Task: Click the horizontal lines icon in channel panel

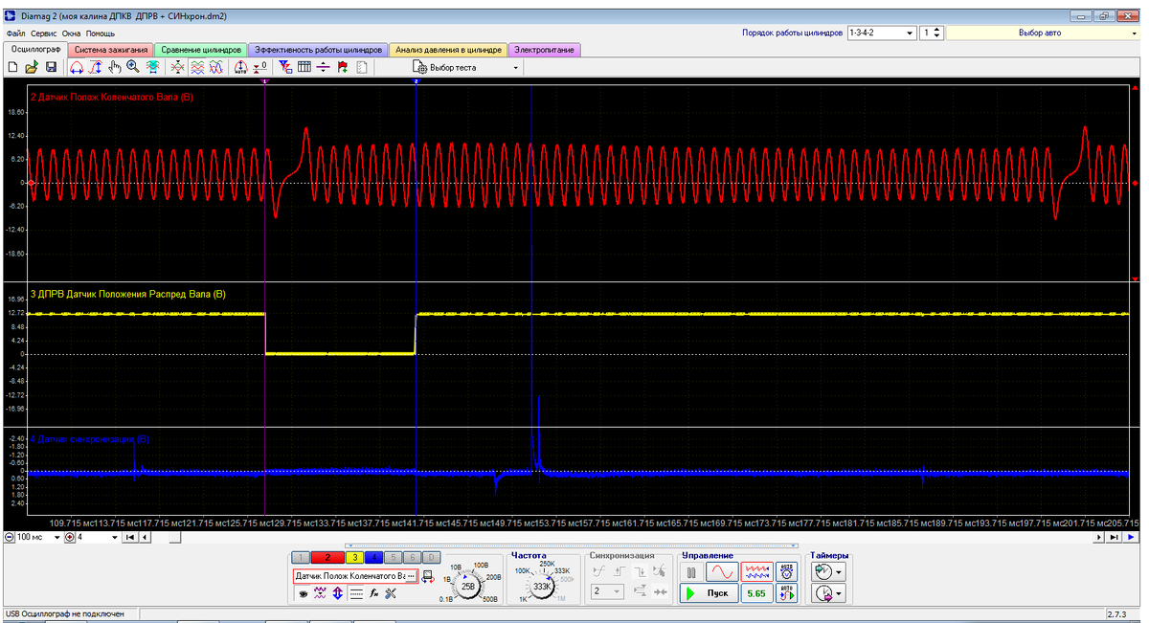Action: (356, 593)
